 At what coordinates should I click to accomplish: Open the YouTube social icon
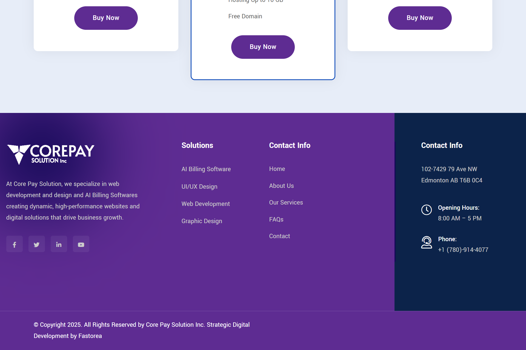81,244
